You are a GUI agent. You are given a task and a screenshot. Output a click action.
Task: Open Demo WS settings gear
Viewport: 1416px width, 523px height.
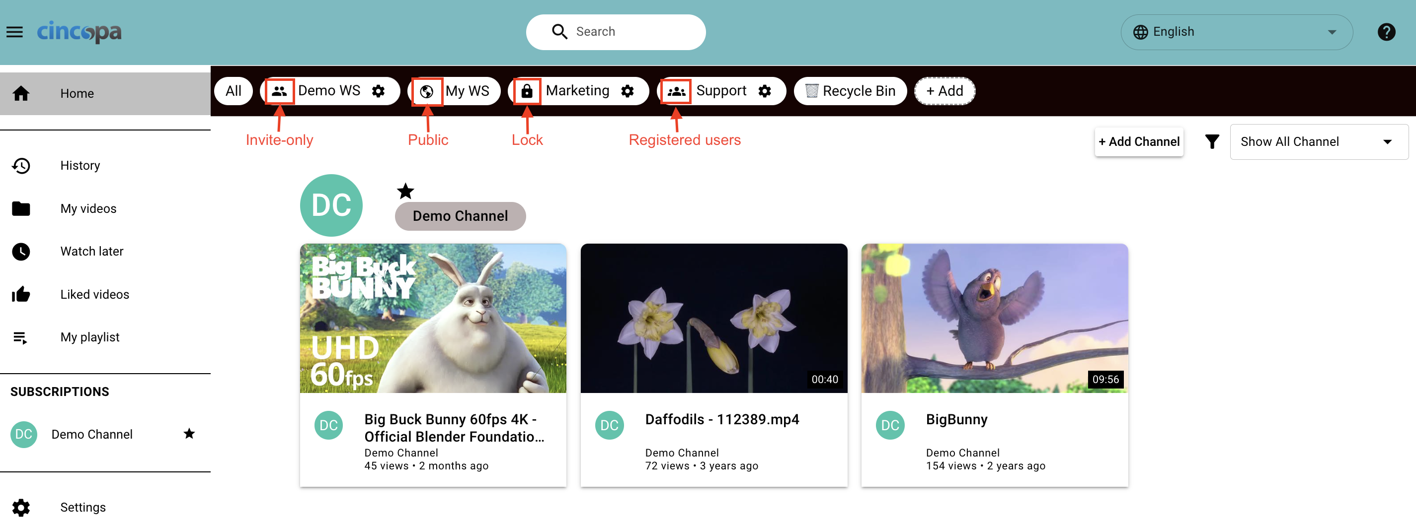click(x=378, y=91)
